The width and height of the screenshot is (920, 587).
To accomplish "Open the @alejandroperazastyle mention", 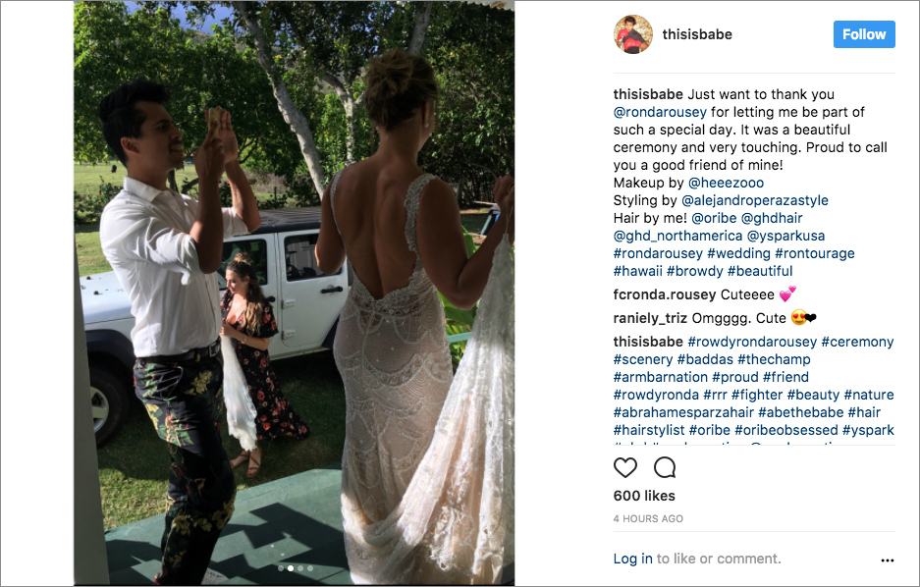I will pyautogui.click(x=754, y=200).
